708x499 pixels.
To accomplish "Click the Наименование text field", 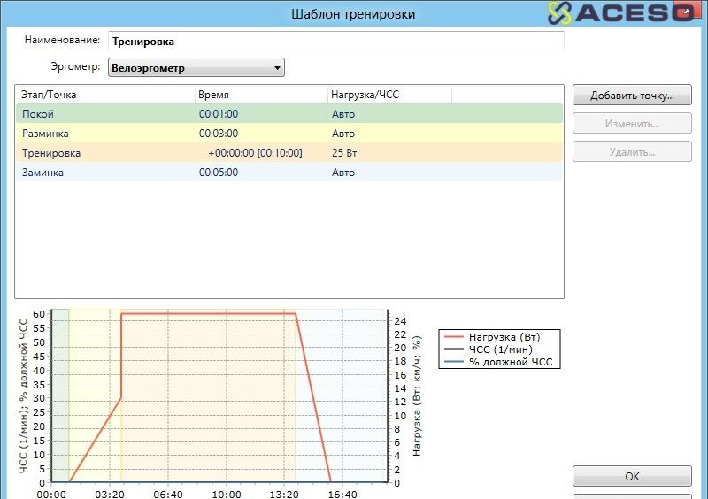I will click(x=335, y=42).
